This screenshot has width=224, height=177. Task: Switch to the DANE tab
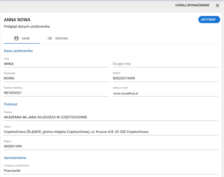pos(22,38)
